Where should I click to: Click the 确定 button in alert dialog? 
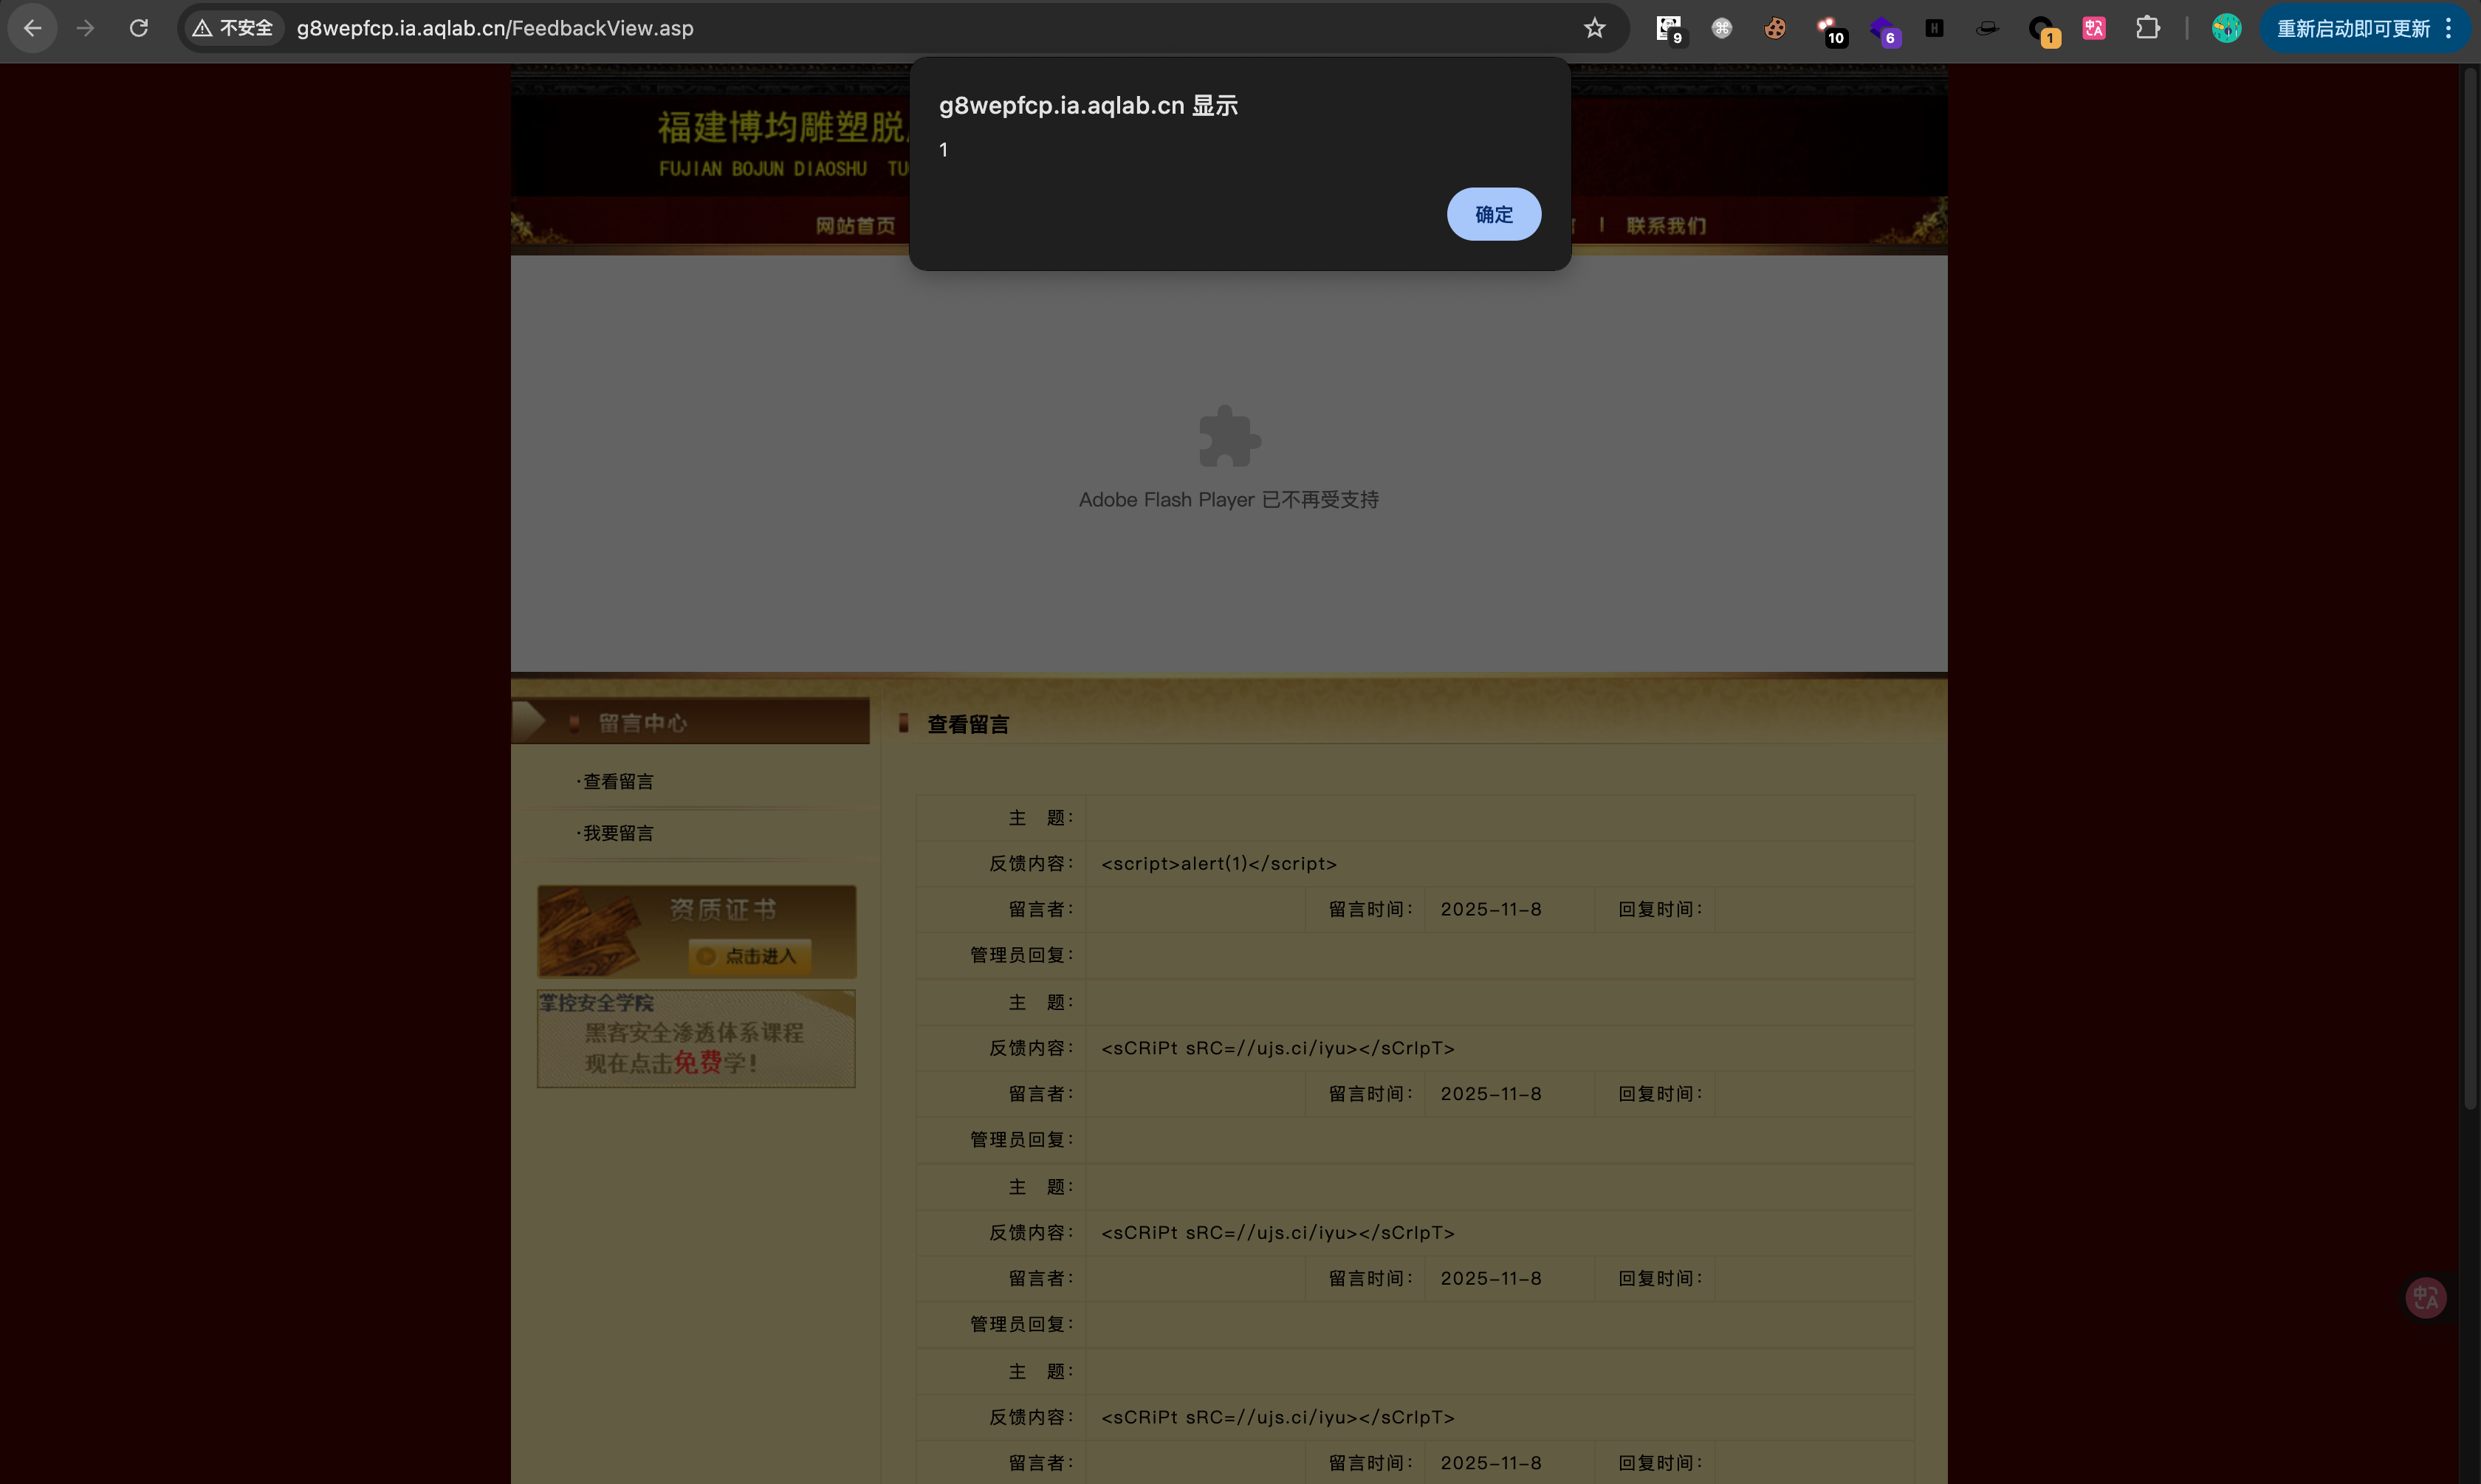1493,214
